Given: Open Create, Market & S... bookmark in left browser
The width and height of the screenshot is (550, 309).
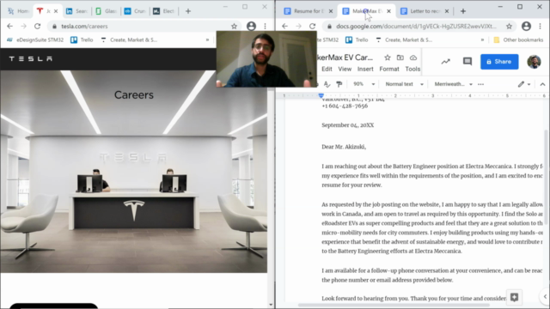Looking at the screenshot, I should 129,40.
